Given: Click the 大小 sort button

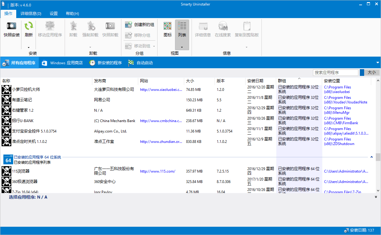Looking at the screenshot, I should tap(370, 73).
